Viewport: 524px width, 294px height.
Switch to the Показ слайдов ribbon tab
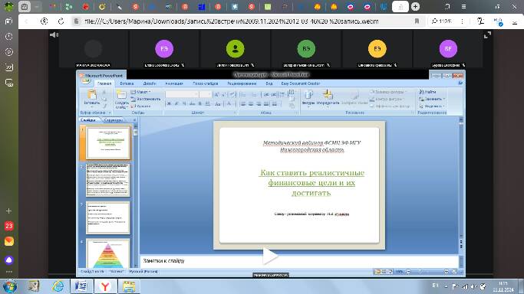click(205, 83)
